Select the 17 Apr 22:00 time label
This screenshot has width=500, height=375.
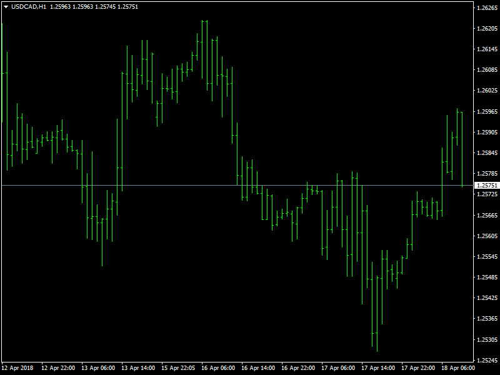pos(418,368)
